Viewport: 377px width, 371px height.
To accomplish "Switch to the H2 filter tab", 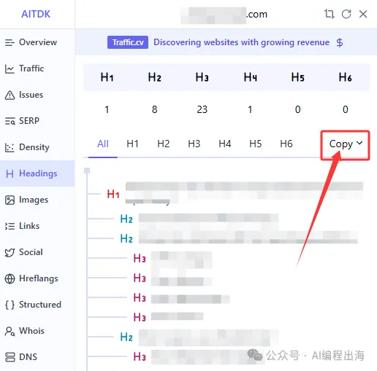I will (163, 144).
